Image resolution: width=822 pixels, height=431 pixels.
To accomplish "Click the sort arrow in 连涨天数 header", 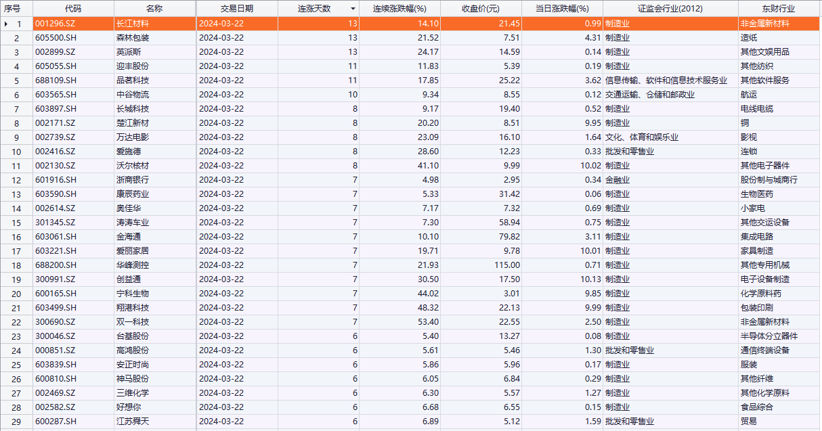I will [x=353, y=9].
